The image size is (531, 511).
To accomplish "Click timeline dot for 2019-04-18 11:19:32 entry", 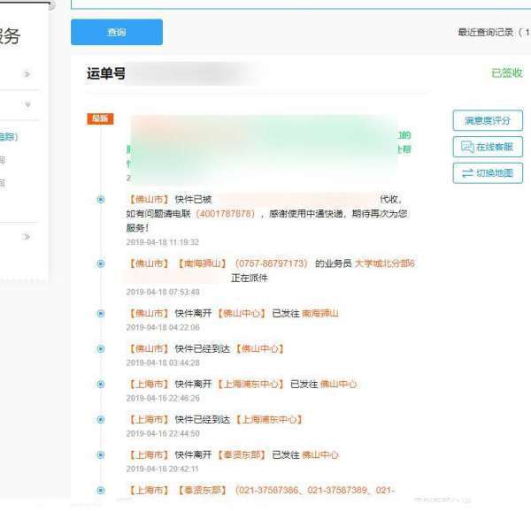I will 100,200.
